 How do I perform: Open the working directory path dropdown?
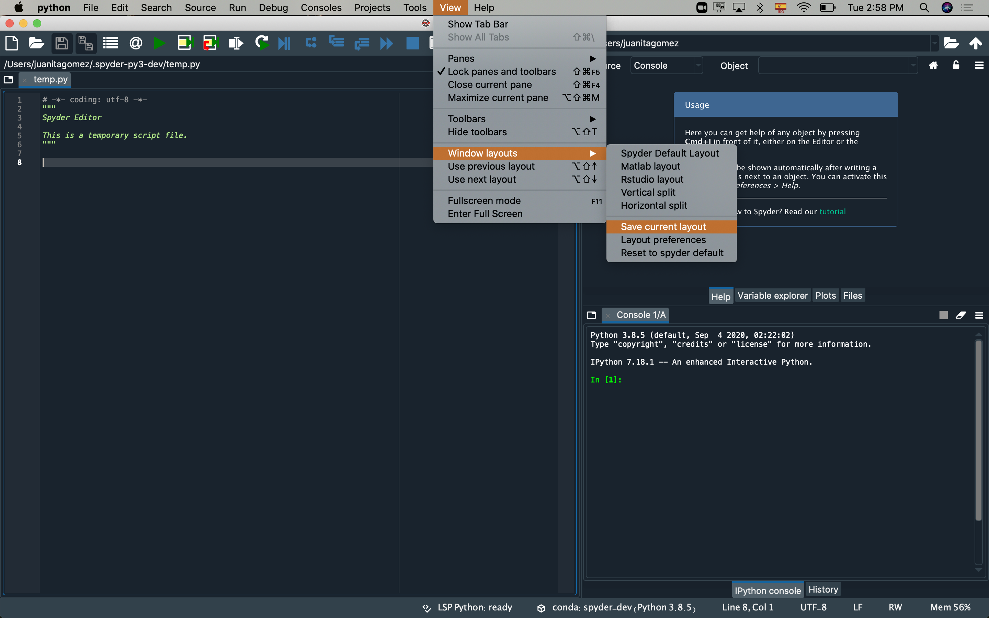click(x=934, y=43)
